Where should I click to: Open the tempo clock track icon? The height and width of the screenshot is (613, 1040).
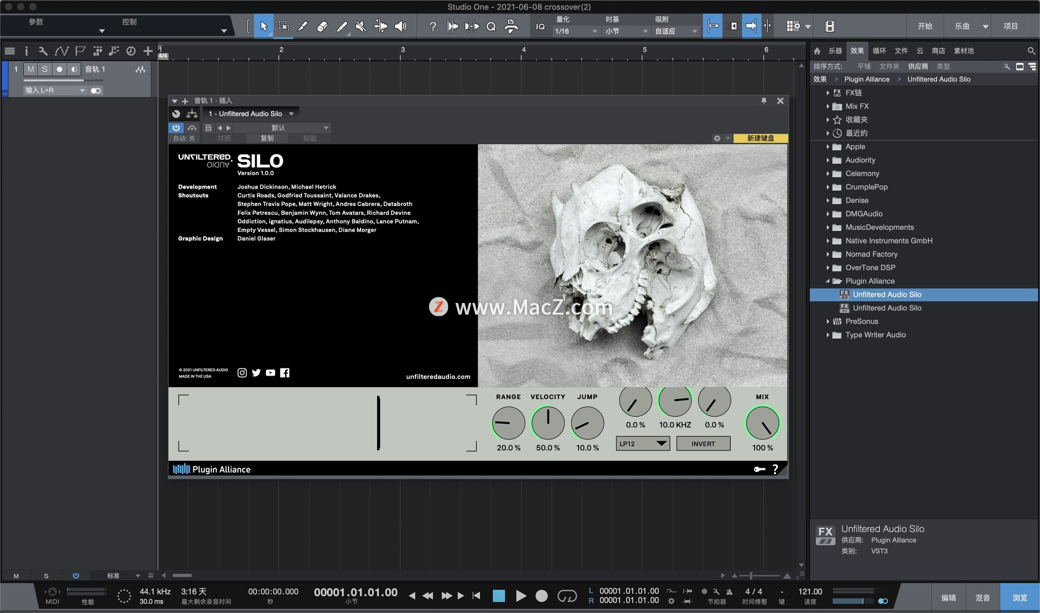pos(131,51)
